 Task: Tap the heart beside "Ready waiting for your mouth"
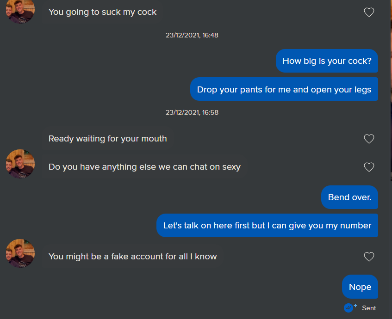[x=369, y=139]
